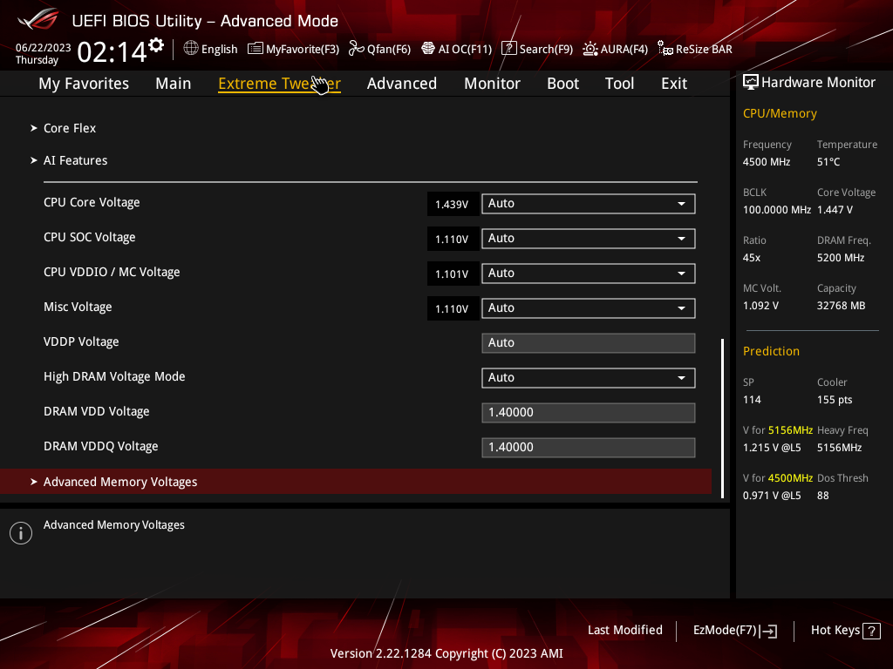This screenshot has width=893, height=669.
Task: Click the Hot Keys question mark icon
Action: tap(871, 631)
